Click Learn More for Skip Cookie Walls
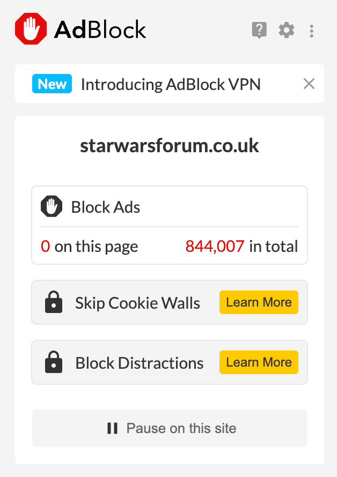This screenshot has width=337, height=477. [259, 302]
